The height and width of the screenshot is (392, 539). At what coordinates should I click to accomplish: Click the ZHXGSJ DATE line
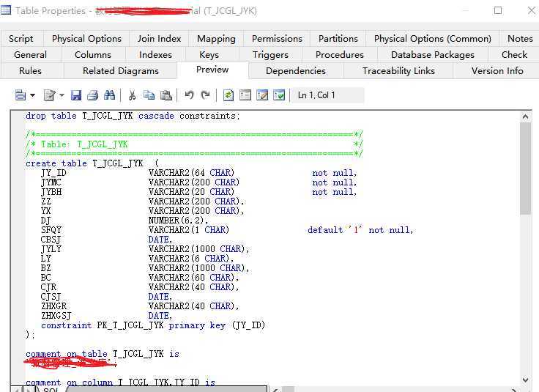coord(106,316)
